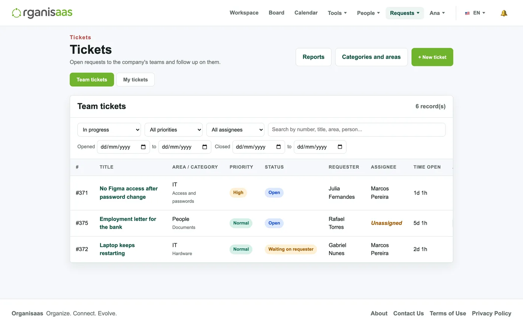Screen dimensions: 523x327
Task: Click the Tickets breadcrumb link
Action: pyautogui.click(x=80, y=37)
